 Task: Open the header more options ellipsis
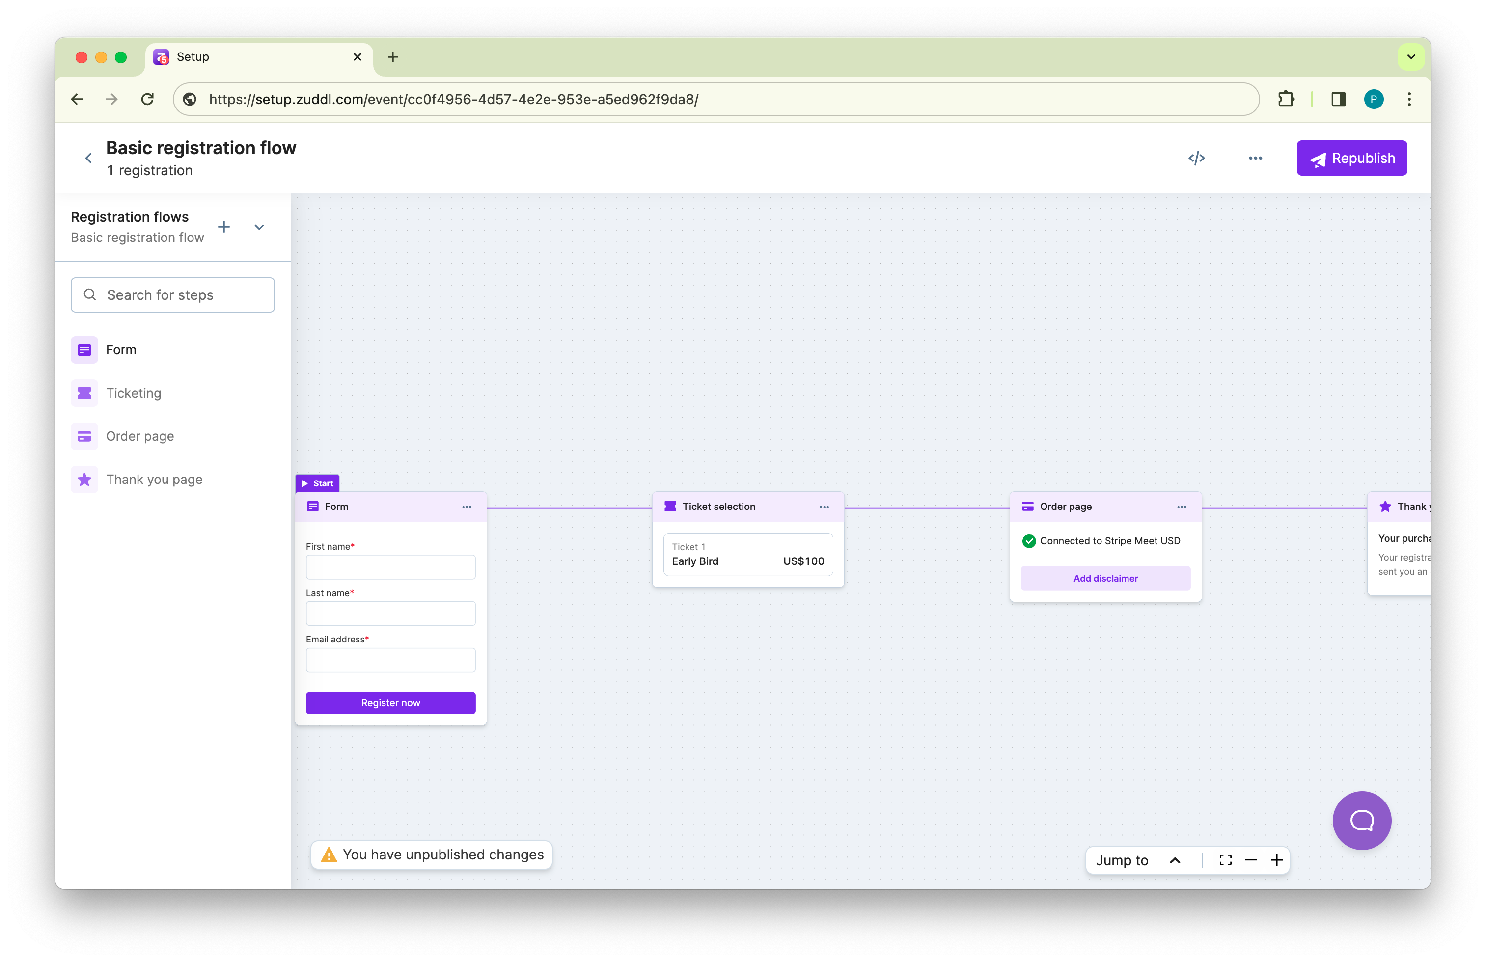click(x=1255, y=159)
